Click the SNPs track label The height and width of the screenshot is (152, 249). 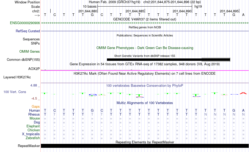(x=35, y=43)
